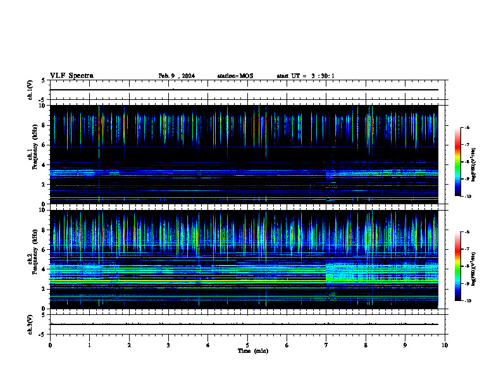The width and height of the screenshot is (501, 387).
Task: Click the "-10" label on the lower colorbar
Action: (x=467, y=301)
